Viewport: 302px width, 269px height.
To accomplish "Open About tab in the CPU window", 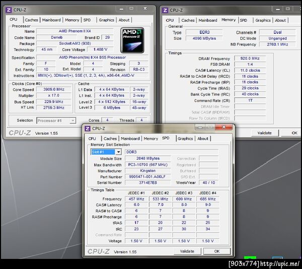I will click(124, 20).
